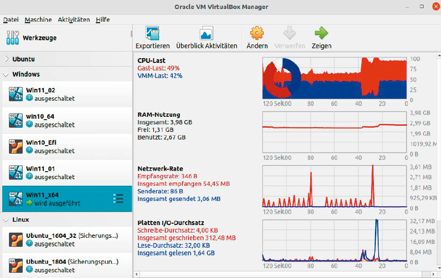Click running arrow icon of Win11_x64
This screenshot has width=441, height=278.
point(29,203)
